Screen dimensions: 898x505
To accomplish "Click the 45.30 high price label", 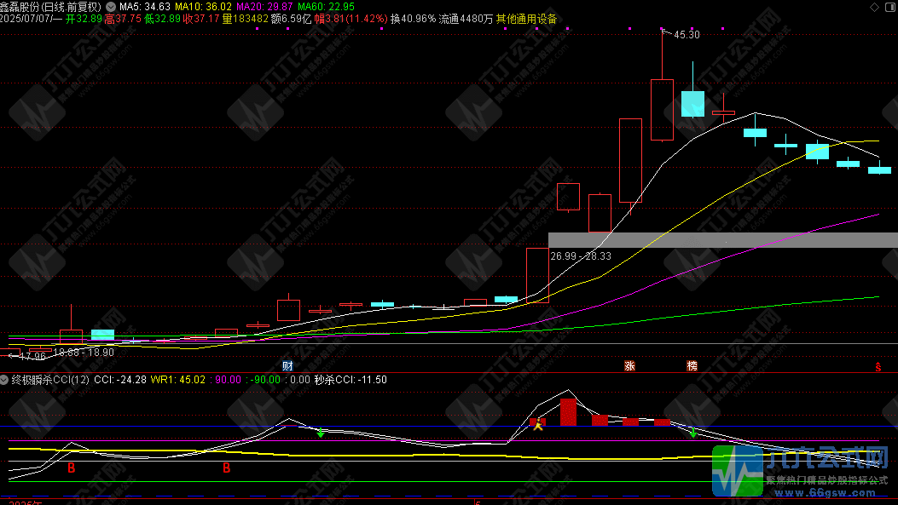I will point(687,35).
